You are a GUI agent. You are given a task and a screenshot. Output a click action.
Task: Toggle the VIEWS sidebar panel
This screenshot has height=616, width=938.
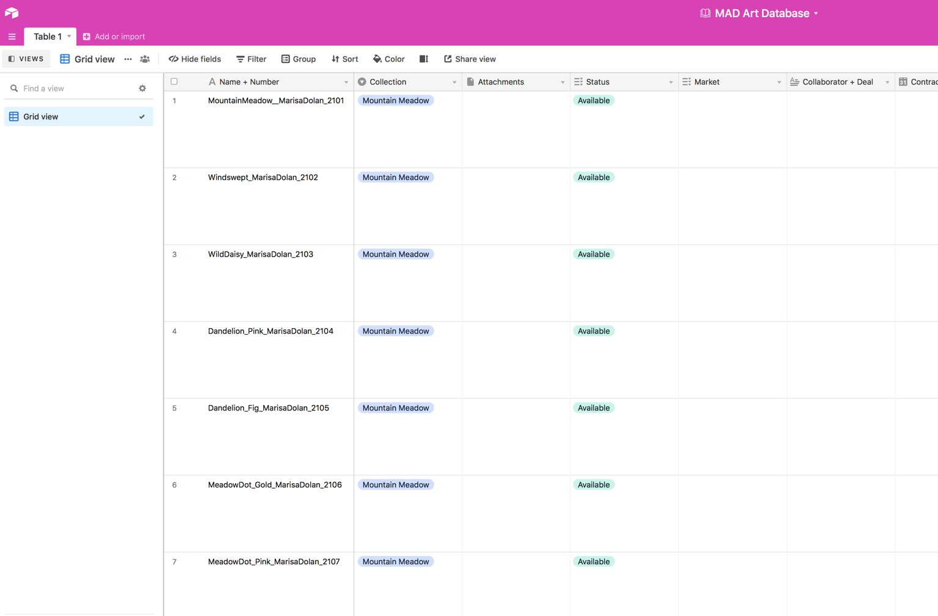(x=26, y=59)
